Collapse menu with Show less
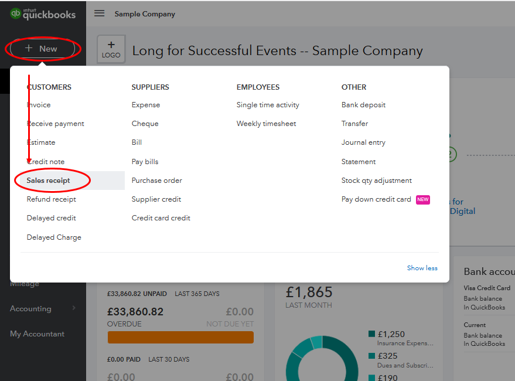 [422, 268]
